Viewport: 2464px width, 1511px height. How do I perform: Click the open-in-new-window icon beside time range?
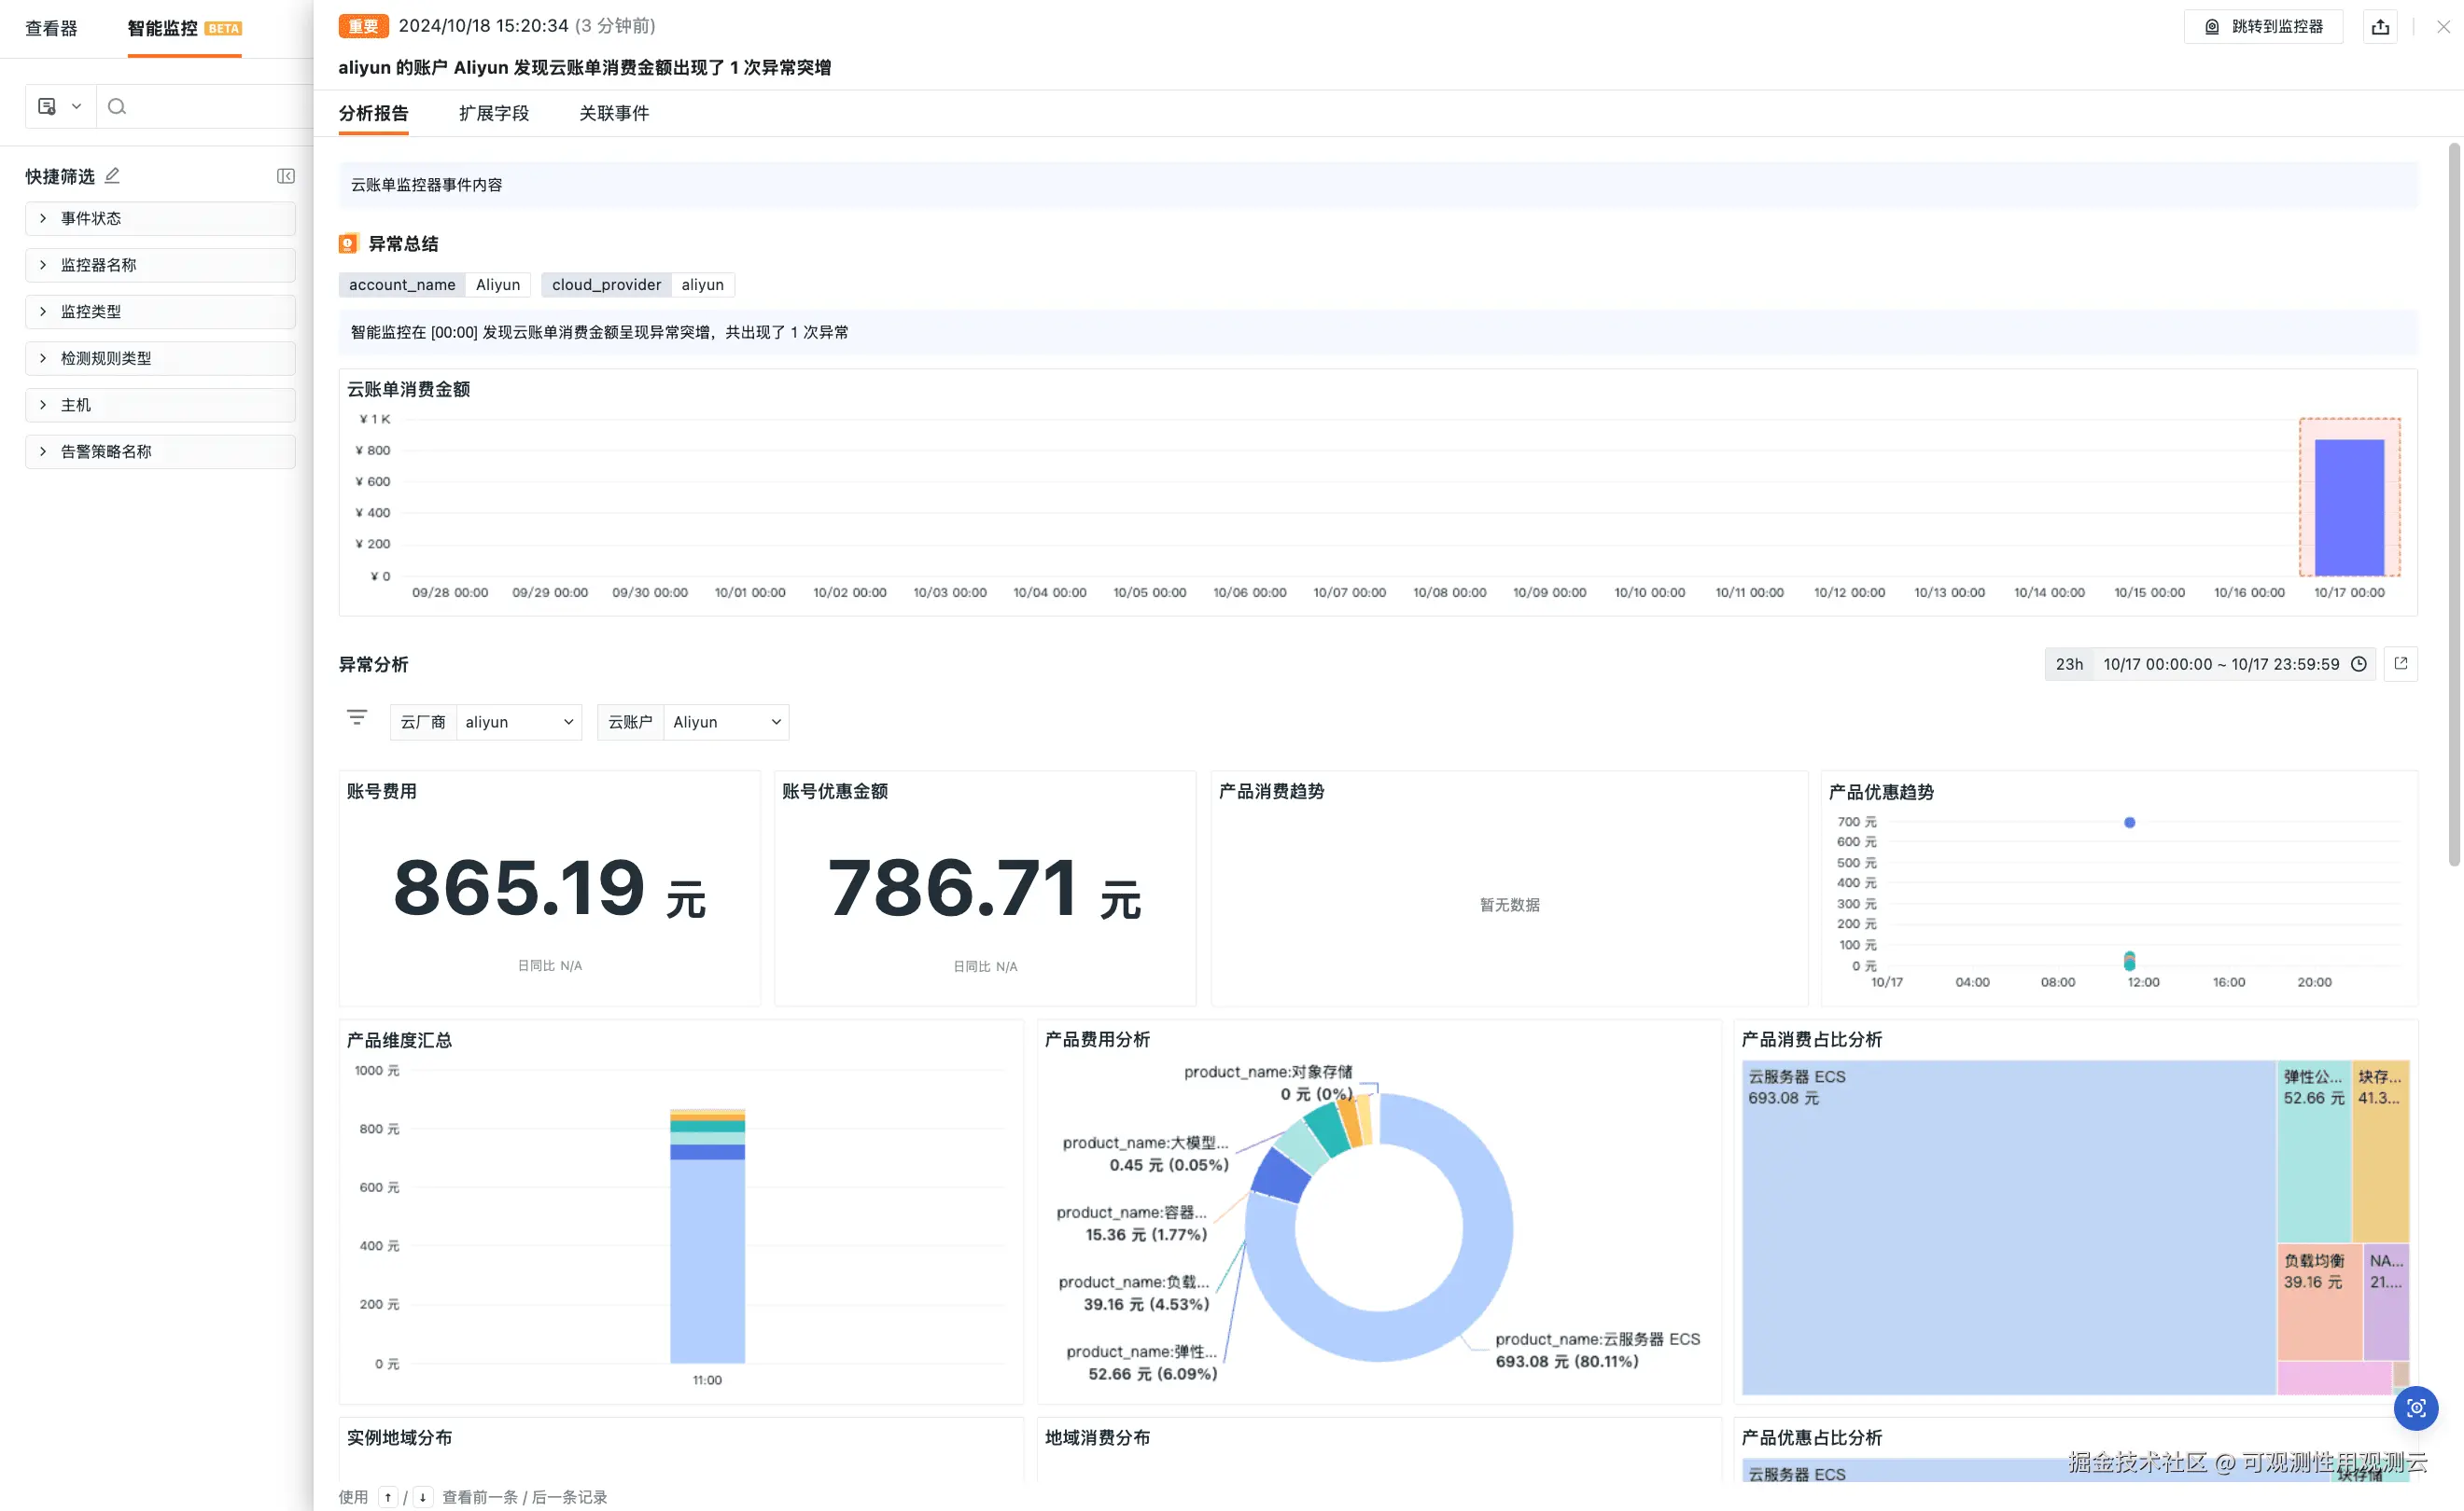[2400, 663]
